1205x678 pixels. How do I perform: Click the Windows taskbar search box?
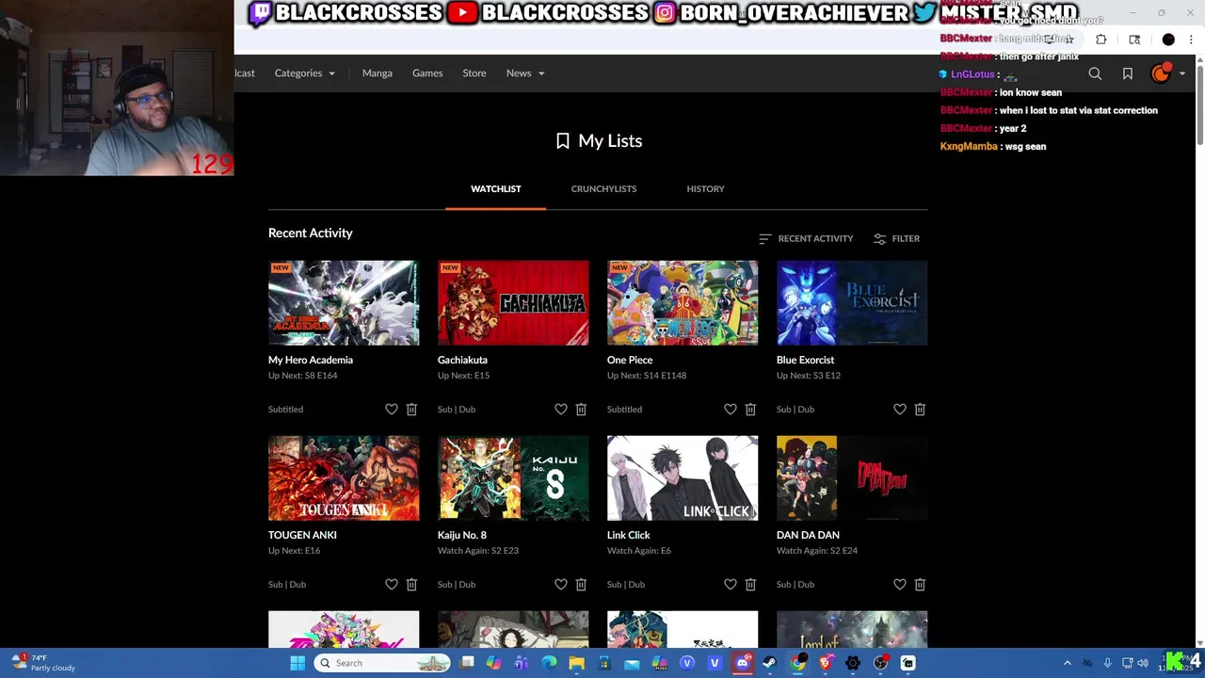click(x=382, y=663)
